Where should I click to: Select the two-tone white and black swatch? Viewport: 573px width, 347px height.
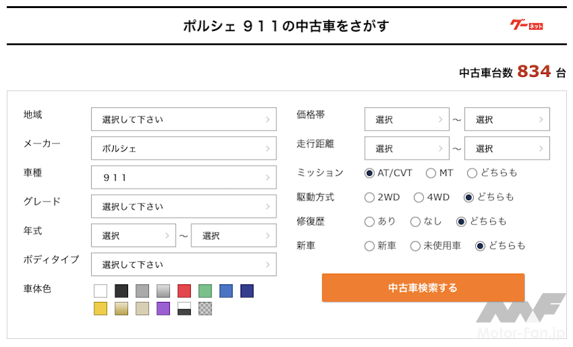pos(184,309)
